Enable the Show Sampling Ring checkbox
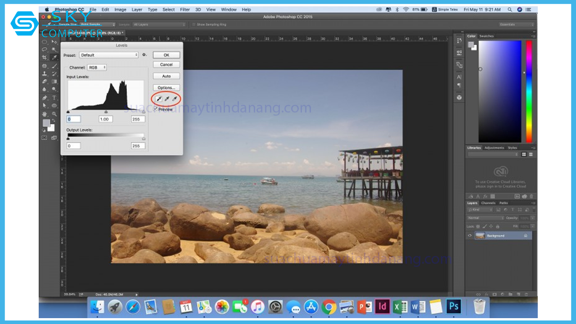 point(193,25)
